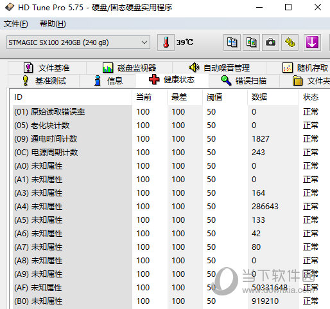
Task: Click the data value 286643
Action: pyautogui.click(x=265, y=207)
